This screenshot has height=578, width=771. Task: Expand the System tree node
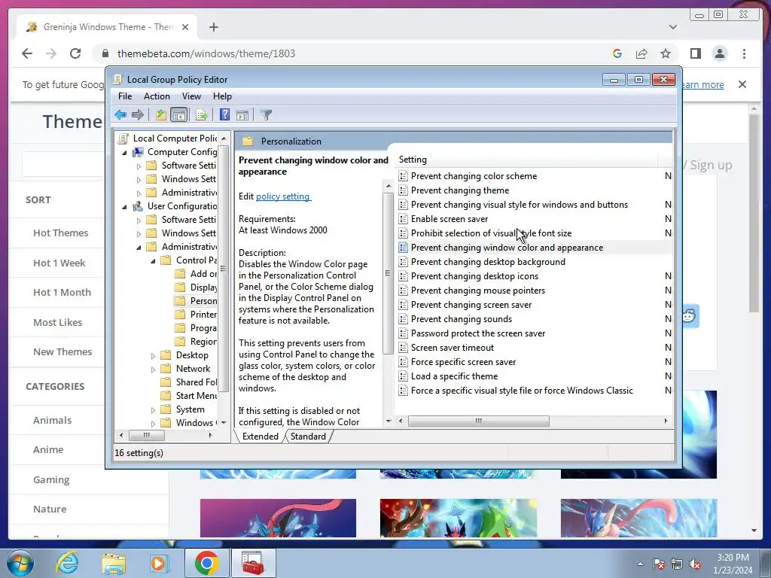pyautogui.click(x=153, y=410)
